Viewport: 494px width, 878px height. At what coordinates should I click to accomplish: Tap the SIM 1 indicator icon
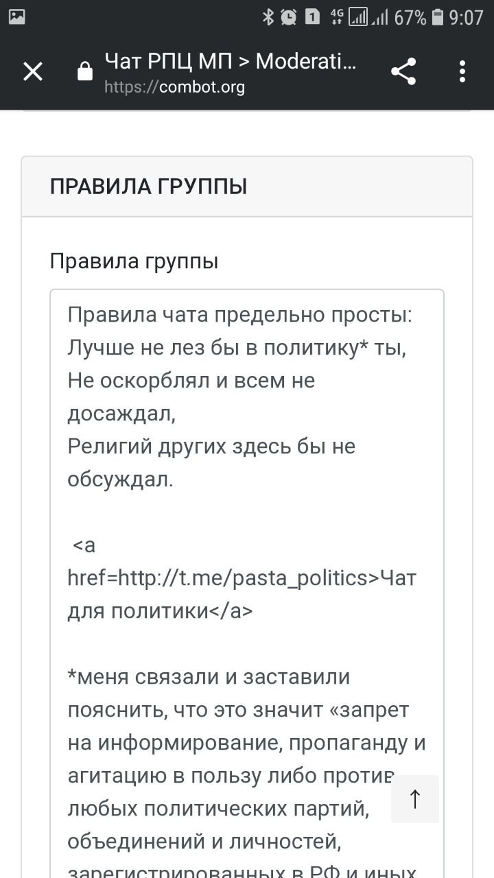click(313, 17)
